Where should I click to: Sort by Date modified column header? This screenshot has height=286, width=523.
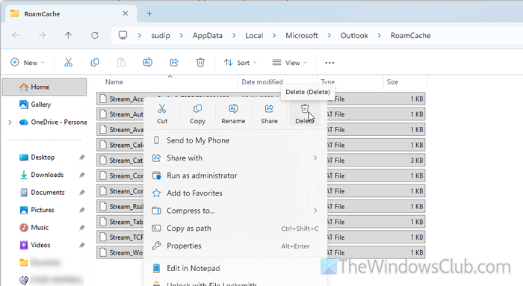click(262, 82)
